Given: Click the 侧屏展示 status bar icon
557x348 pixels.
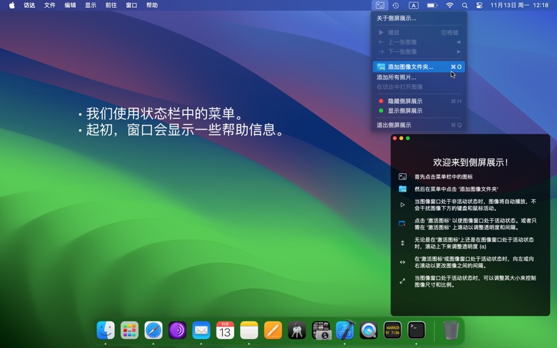Looking at the screenshot, I should click(x=379, y=6).
